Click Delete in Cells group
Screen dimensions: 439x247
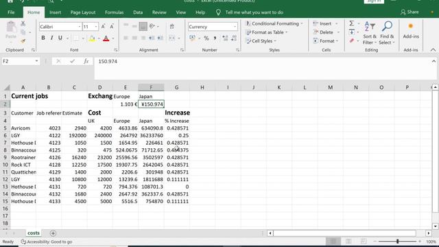[327, 32]
